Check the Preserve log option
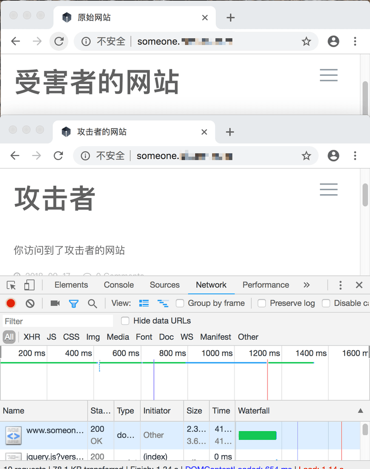Image resolution: width=370 pixels, height=469 pixels. pyautogui.click(x=262, y=303)
